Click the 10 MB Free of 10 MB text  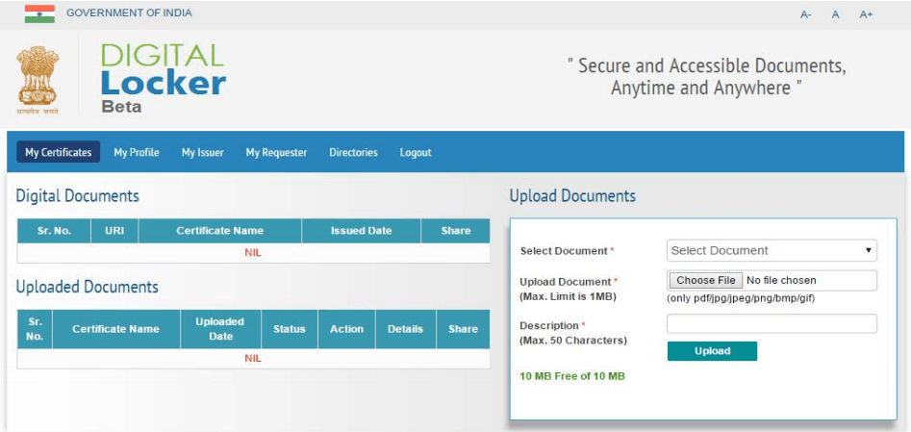tap(572, 376)
